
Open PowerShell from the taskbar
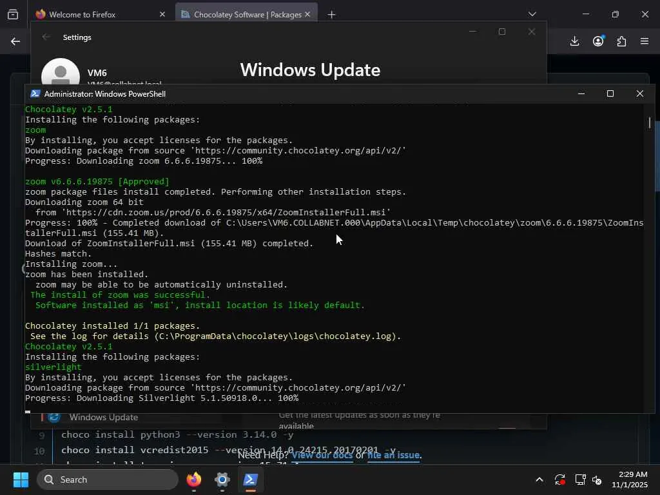[251, 480]
